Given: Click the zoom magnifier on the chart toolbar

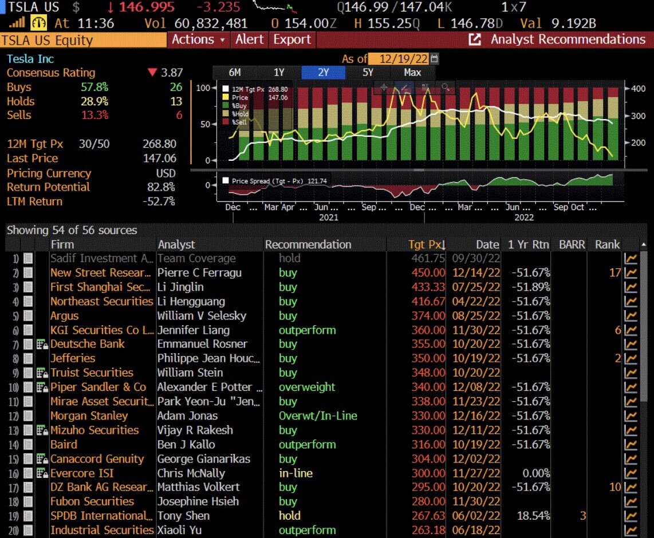Looking at the screenshot, I should click(444, 88).
